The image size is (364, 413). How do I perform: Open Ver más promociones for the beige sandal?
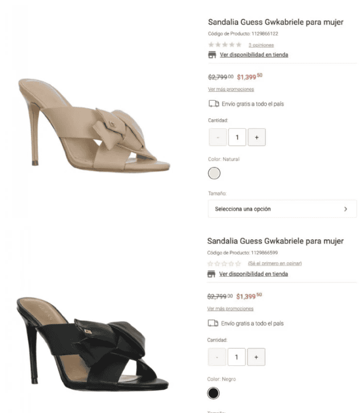pyautogui.click(x=231, y=89)
